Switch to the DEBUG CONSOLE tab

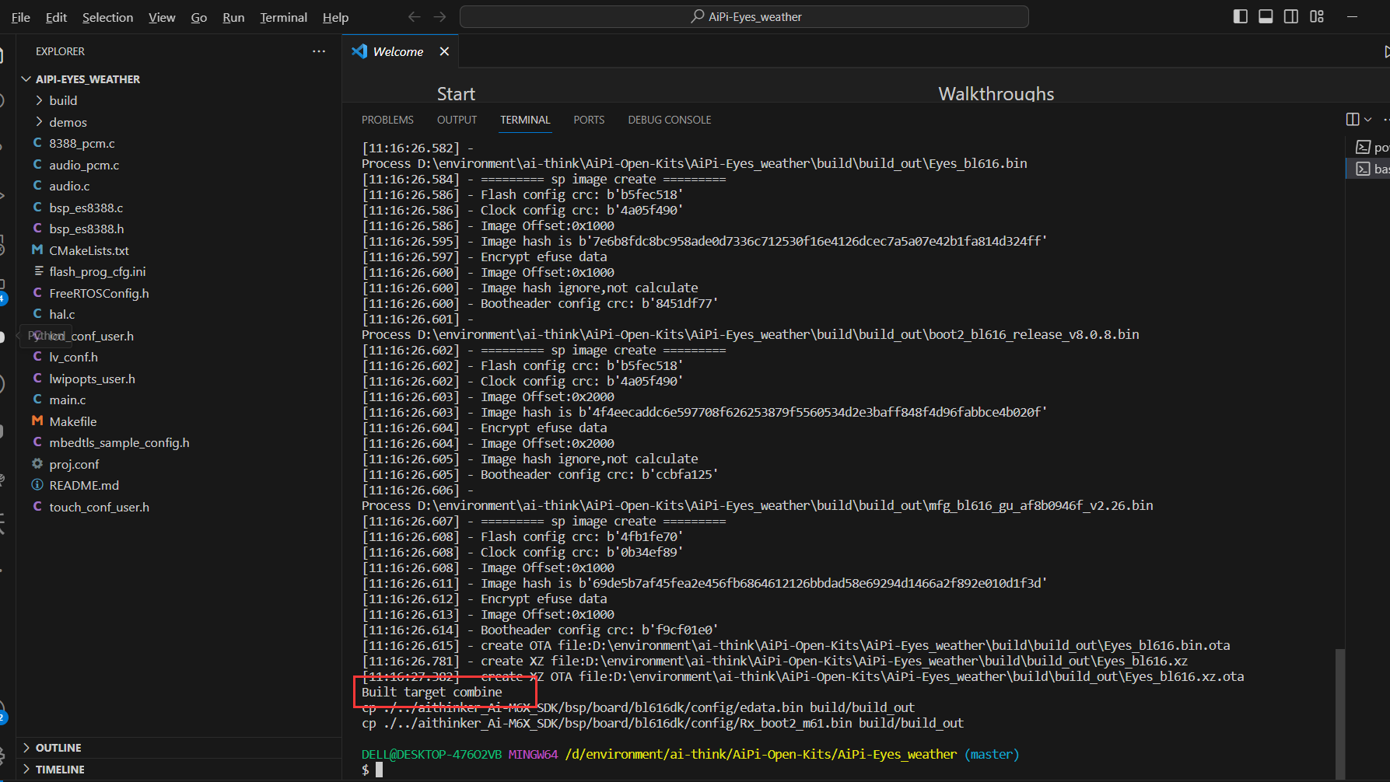coord(670,120)
